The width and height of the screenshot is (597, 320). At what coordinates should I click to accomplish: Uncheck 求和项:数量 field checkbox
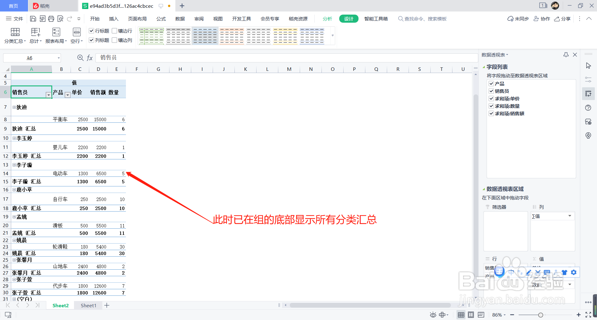(x=491, y=106)
